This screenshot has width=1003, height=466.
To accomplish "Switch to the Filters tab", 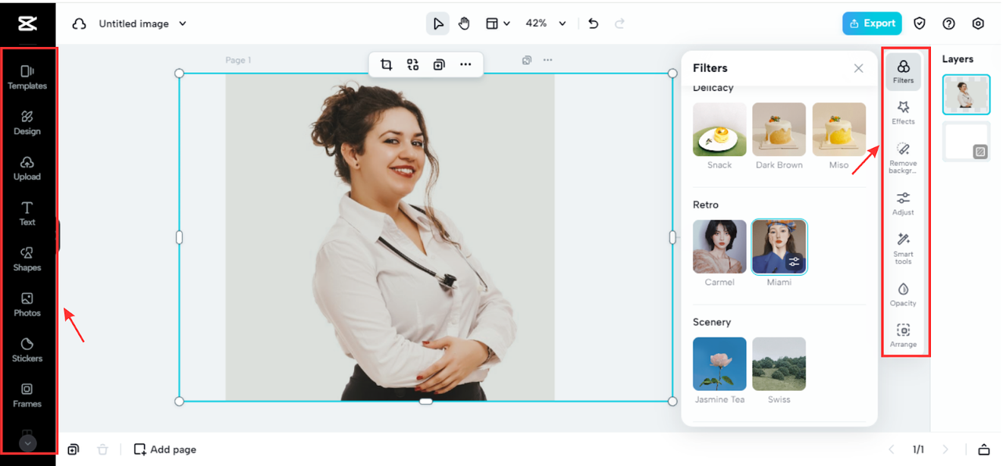I will pyautogui.click(x=903, y=71).
